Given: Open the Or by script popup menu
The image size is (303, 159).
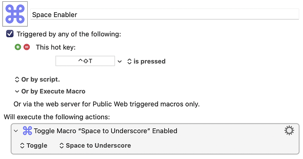Looking at the screenshot, I should click(x=37, y=79).
